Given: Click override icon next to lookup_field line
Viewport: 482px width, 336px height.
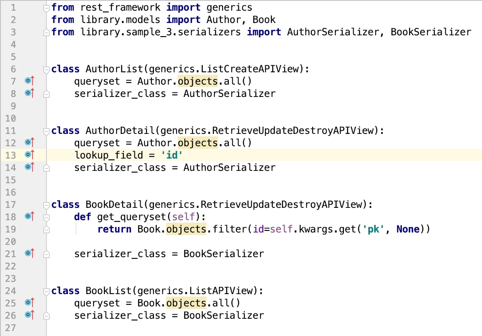Looking at the screenshot, I should click(x=29, y=155).
